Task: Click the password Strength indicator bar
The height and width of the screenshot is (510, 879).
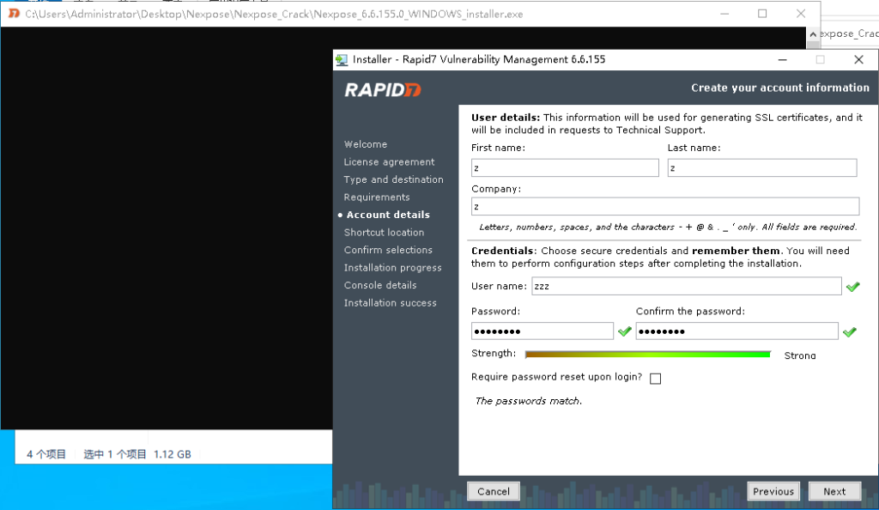Action: 648,355
